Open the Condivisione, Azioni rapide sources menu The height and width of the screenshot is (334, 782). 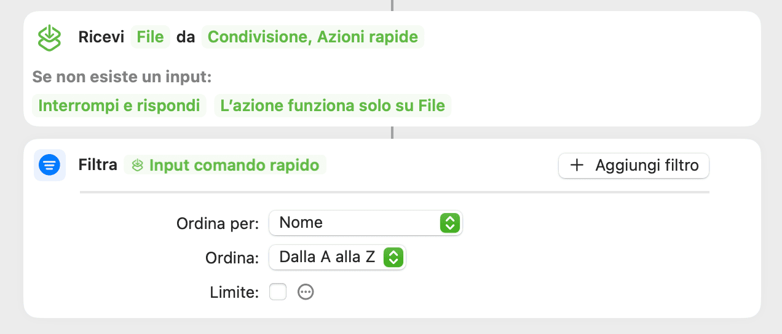click(313, 37)
